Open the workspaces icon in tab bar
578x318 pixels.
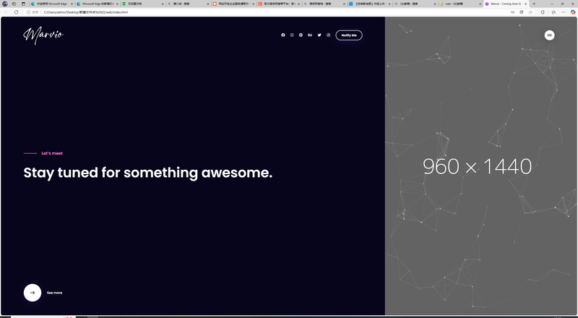tap(14, 4)
